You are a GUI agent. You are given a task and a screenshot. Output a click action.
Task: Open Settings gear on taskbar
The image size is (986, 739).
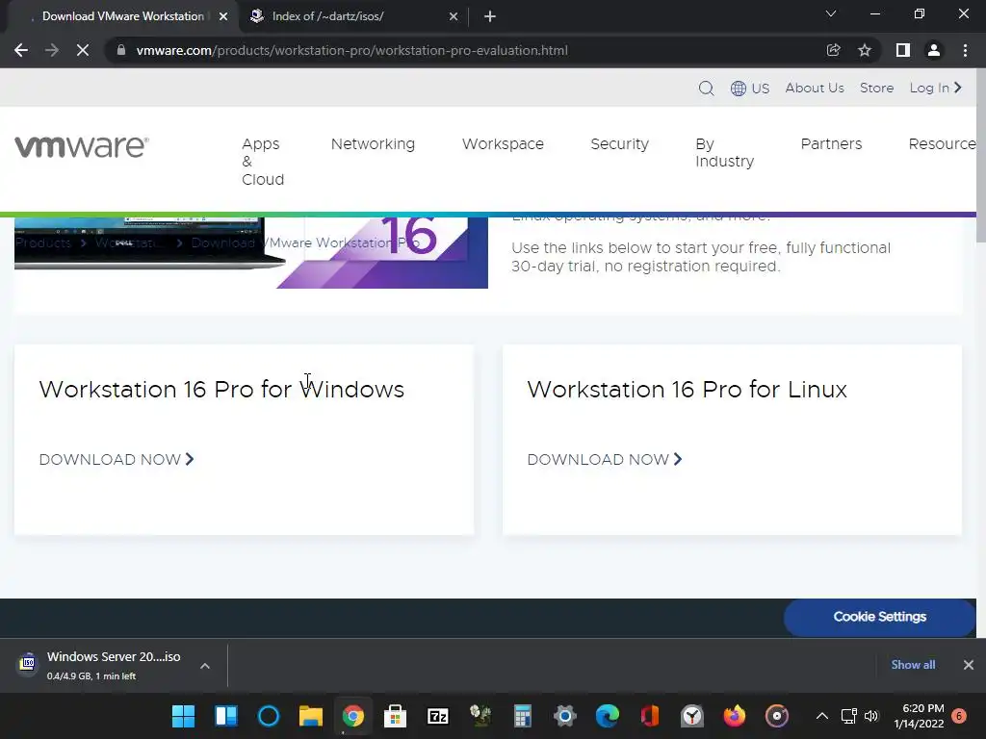coord(564,716)
